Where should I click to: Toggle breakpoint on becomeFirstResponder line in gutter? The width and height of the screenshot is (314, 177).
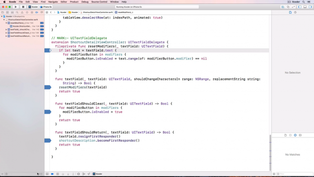(48, 141)
